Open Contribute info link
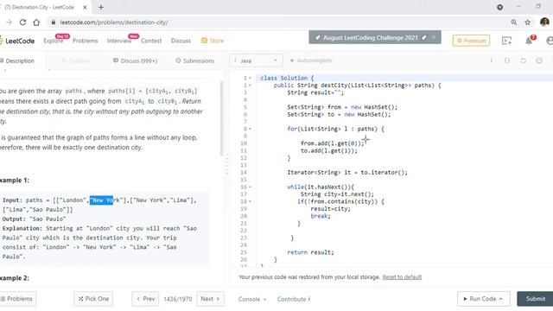Screen dimensions: 553x311 (294, 300)
